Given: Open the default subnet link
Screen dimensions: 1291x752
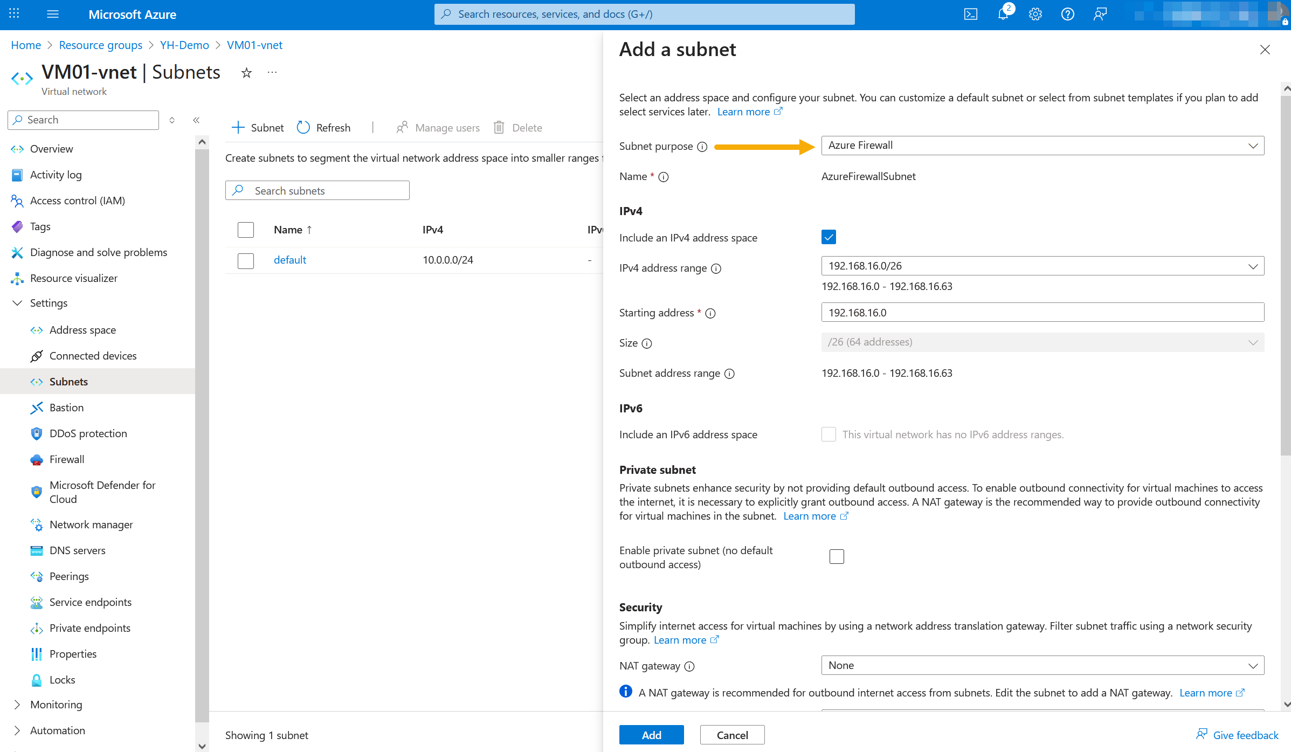Looking at the screenshot, I should (x=290, y=260).
